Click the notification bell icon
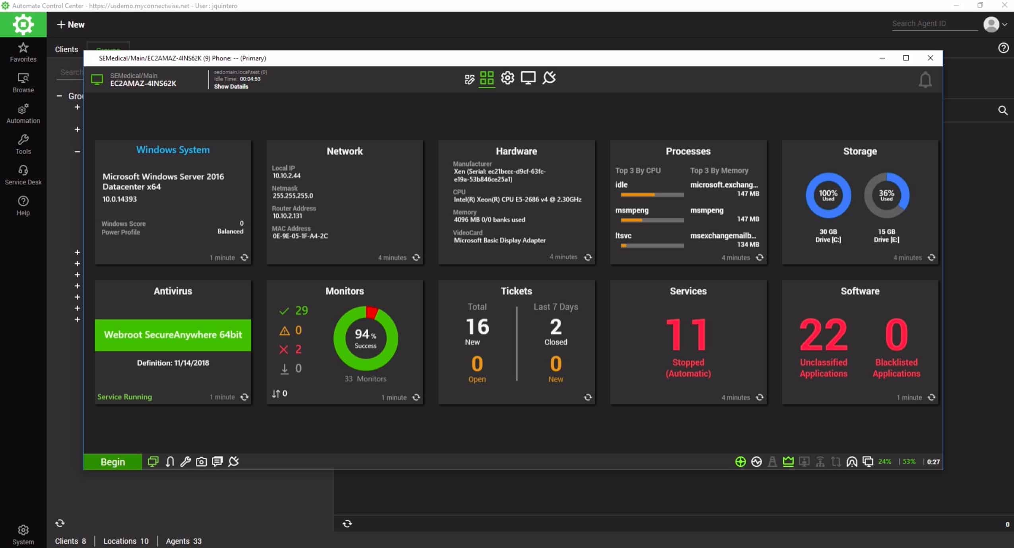This screenshot has height=548, width=1014. pos(925,79)
